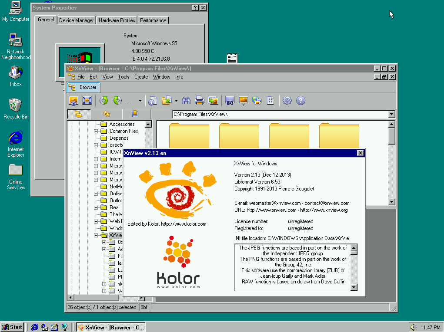Screen dimensions: 444x332
Task: Open the file Properties info icon
Action: tap(153, 101)
